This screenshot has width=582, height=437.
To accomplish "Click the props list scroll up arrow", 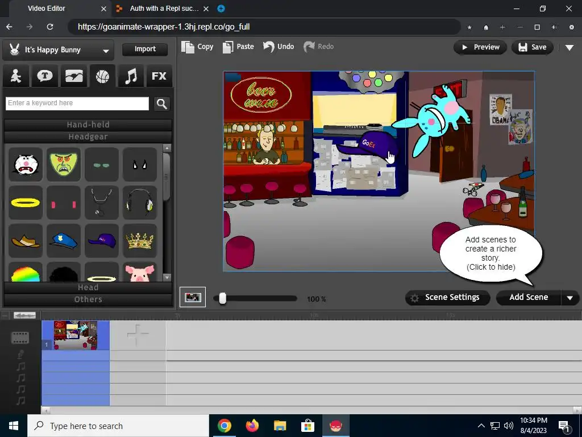I will [x=167, y=148].
